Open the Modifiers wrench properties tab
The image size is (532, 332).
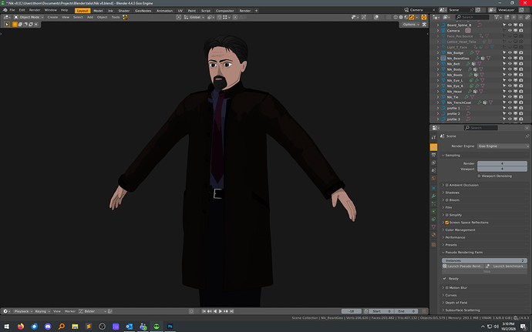(433, 196)
